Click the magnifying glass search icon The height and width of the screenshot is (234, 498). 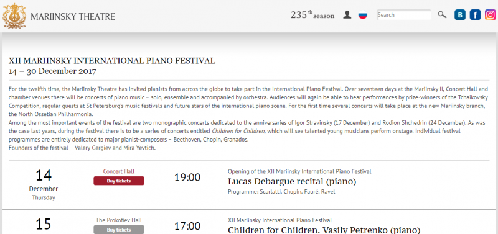(442, 14)
